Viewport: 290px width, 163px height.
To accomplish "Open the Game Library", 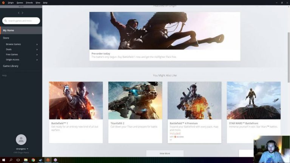I will tap(11, 66).
